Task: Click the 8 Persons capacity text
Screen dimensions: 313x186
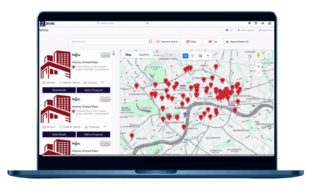Action: 92,83
